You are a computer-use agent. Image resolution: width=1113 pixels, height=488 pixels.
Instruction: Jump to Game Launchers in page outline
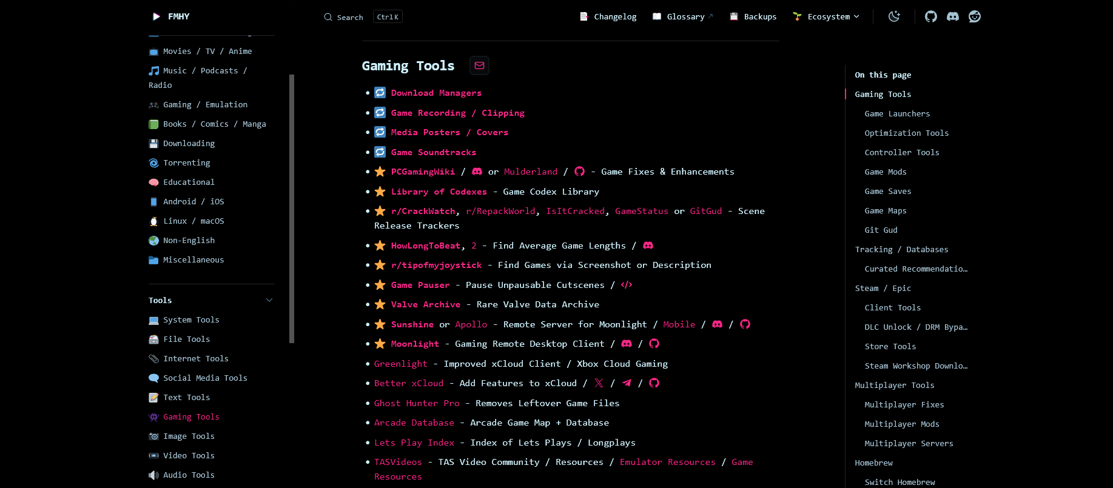897,113
